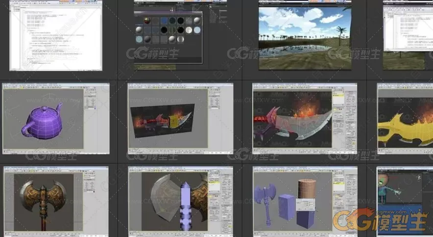Viewport: 433px width, 237px height.
Task: Select the brown wireframe cylinder in the viewport
Action: [307, 189]
